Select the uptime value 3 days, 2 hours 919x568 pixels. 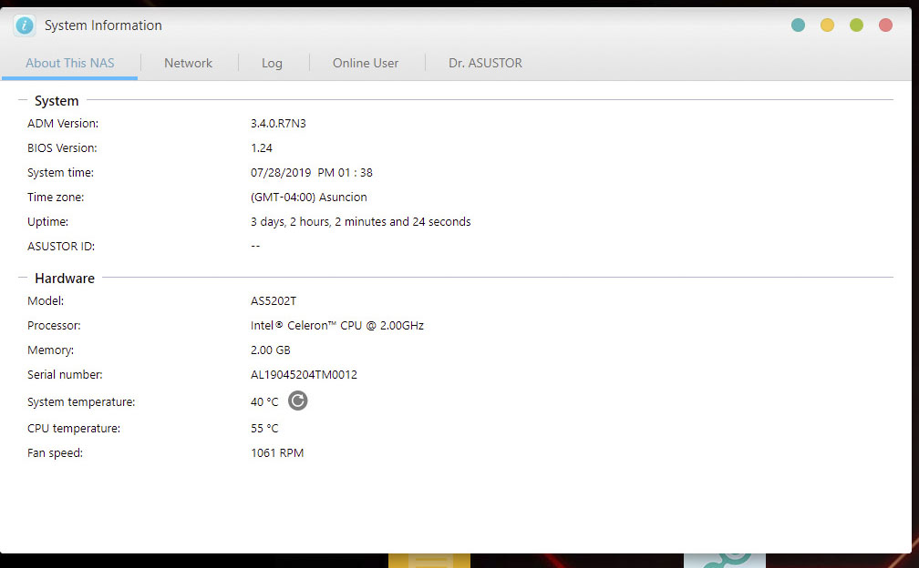360,222
